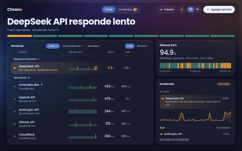Click the 24-hour uptime bar chart
Screen dimensions: 242x151
(x=195, y=65)
